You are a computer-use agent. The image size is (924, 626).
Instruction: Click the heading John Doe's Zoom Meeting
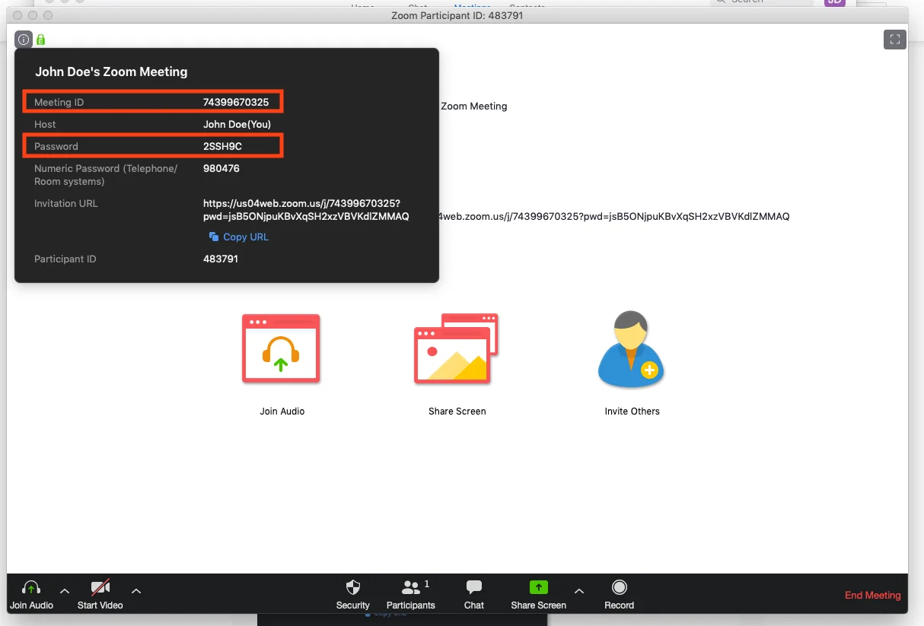point(111,71)
